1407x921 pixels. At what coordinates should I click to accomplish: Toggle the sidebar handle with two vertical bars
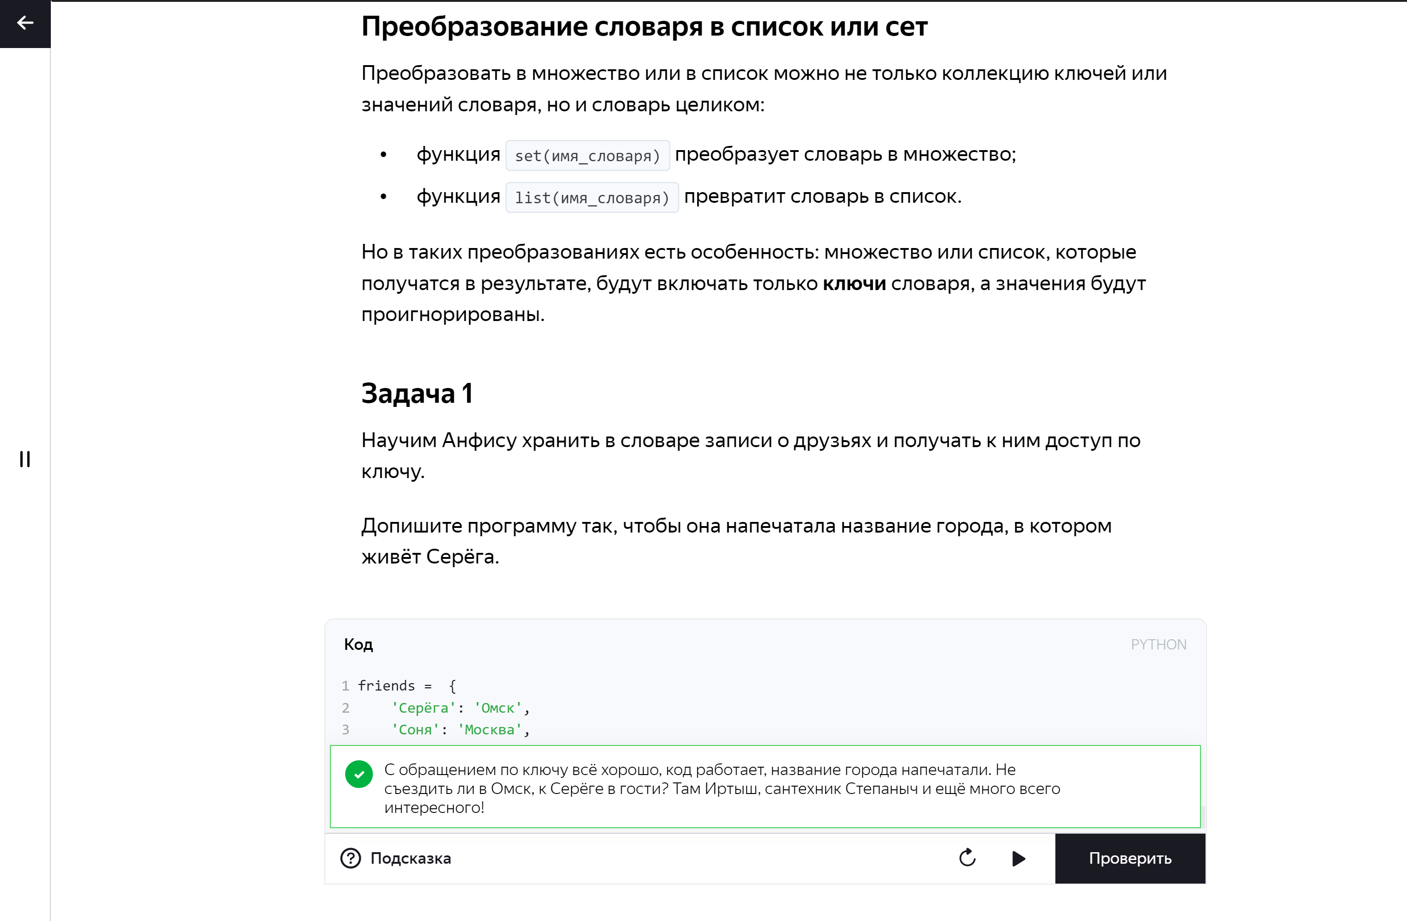(25, 459)
